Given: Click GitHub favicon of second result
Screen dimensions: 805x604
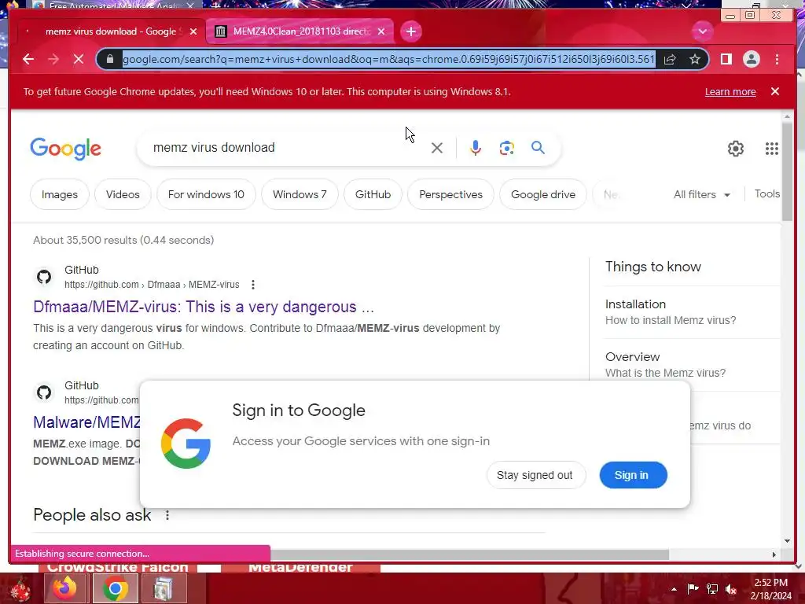Looking at the screenshot, I should pos(44,393).
